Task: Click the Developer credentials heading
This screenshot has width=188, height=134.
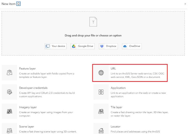Action: pyautogui.click(x=33, y=88)
